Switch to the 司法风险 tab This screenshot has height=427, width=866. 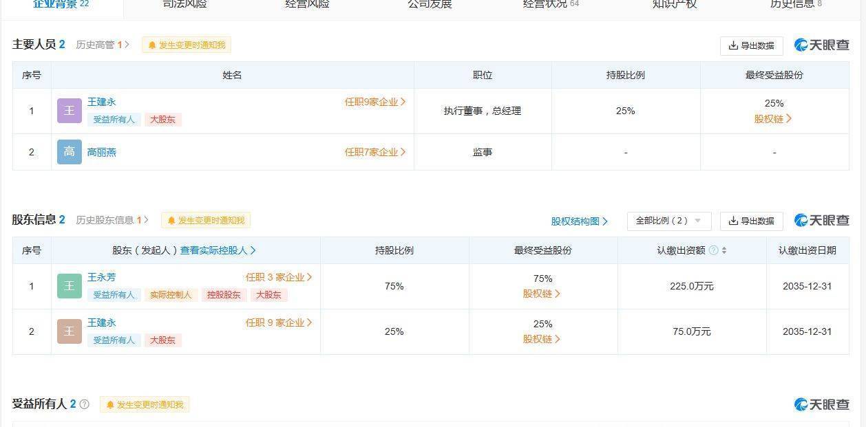pyautogui.click(x=185, y=4)
